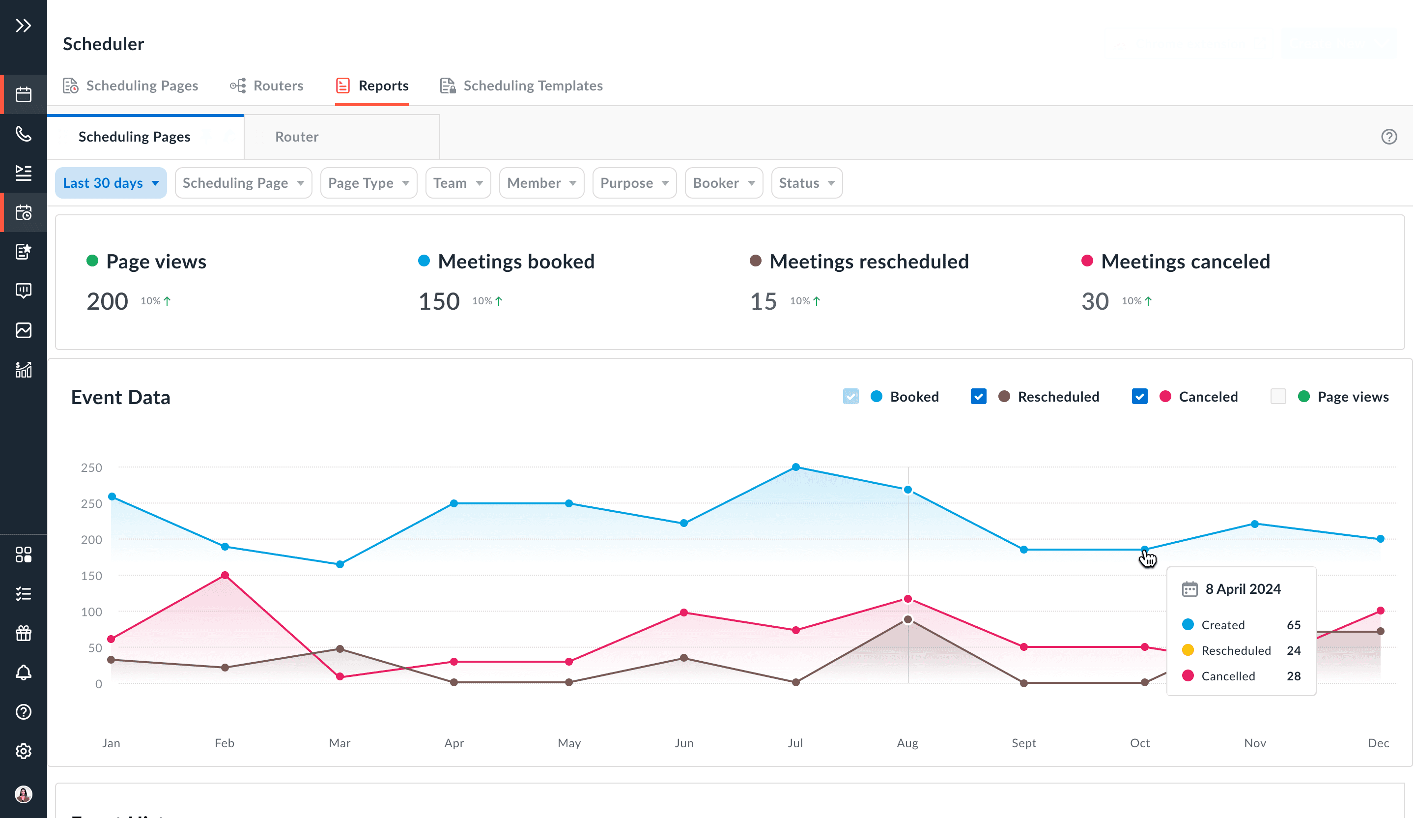The height and width of the screenshot is (818, 1415).
Task: Click the notifications bell icon
Action: click(23, 672)
